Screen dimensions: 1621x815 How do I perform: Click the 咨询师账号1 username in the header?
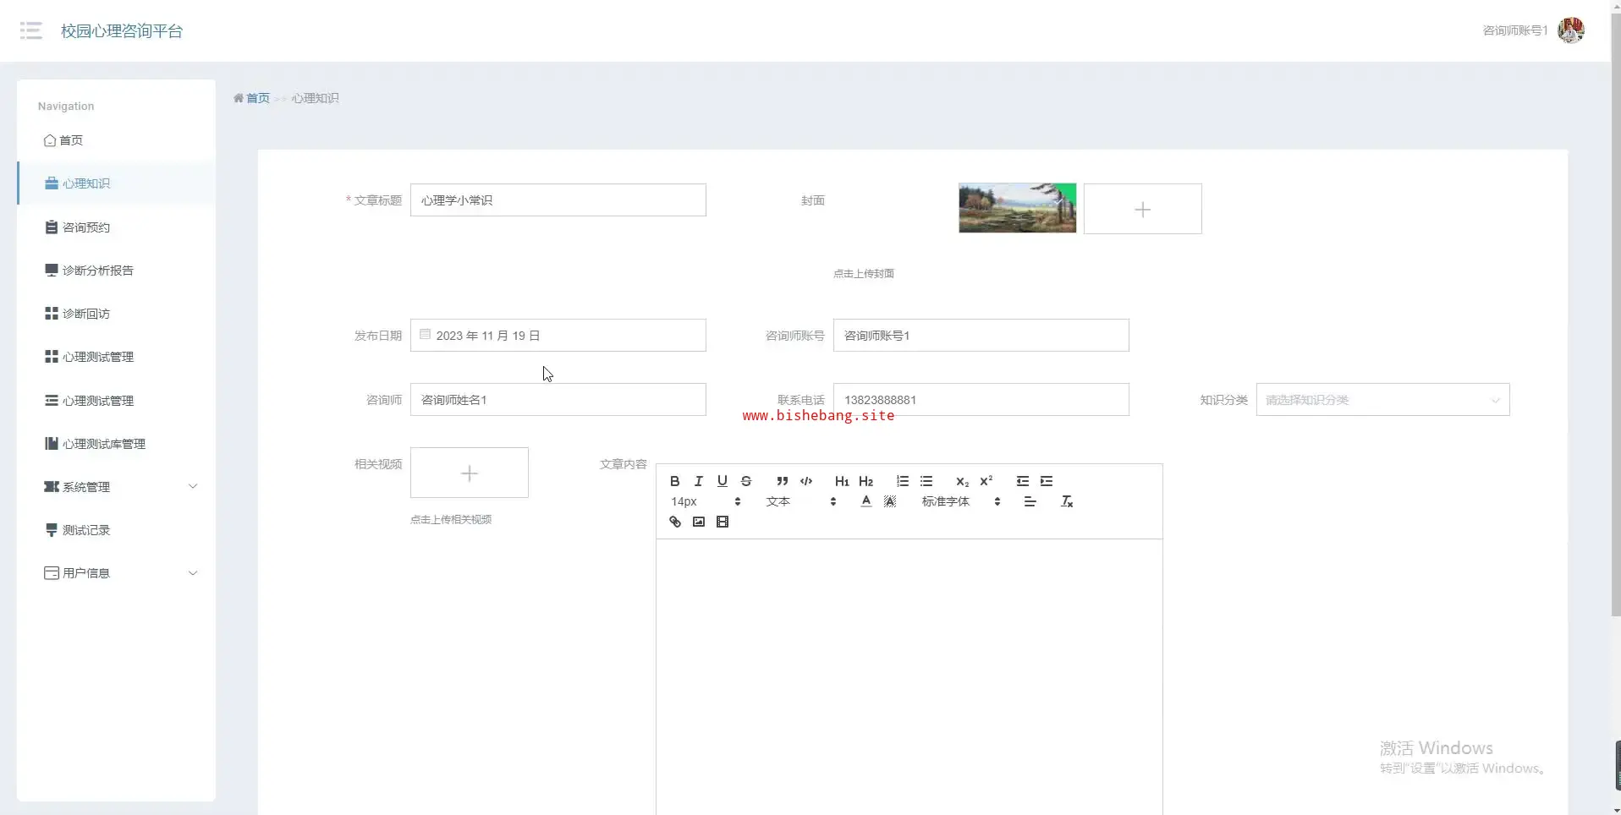click(1515, 30)
